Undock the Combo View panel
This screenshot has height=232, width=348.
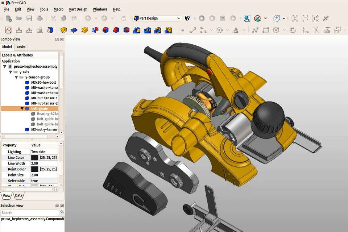click(x=57, y=39)
